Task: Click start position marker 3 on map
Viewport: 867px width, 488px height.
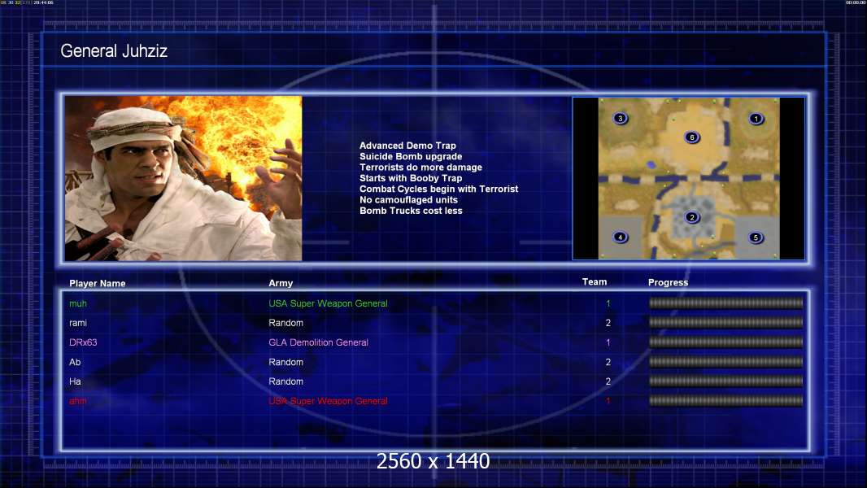Action: click(x=621, y=118)
